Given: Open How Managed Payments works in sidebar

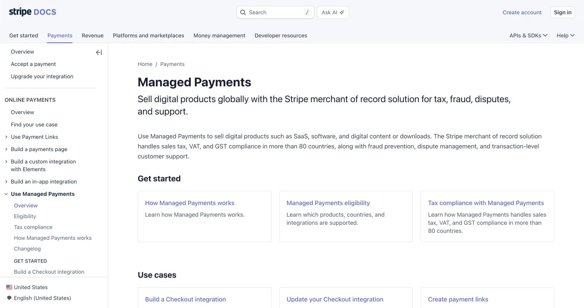Looking at the screenshot, I should (x=53, y=238).
